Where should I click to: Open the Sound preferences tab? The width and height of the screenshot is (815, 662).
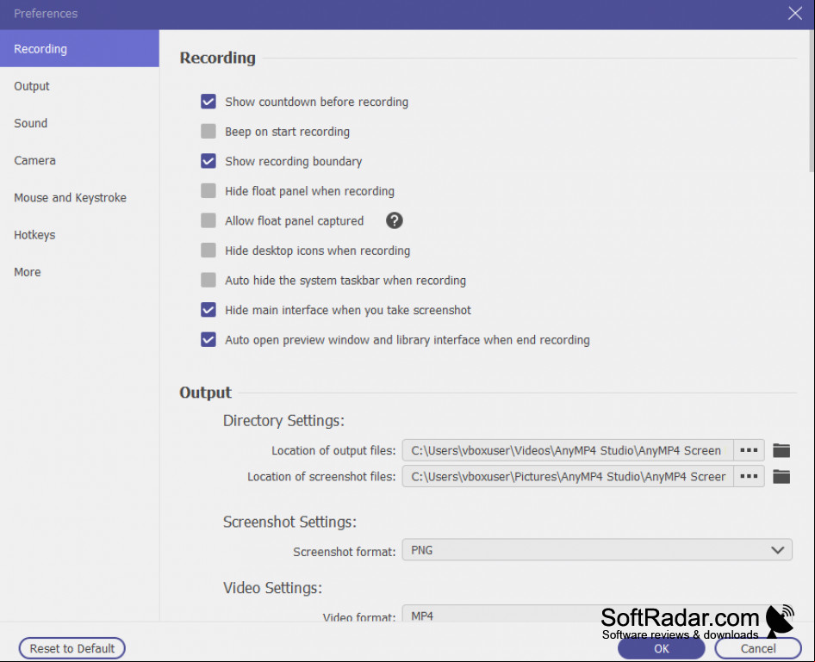pyautogui.click(x=79, y=123)
